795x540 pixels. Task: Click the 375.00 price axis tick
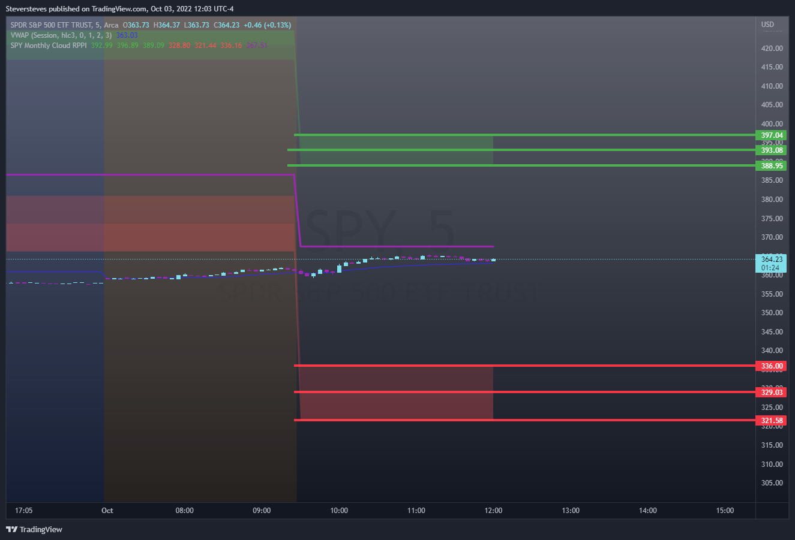(x=772, y=219)
